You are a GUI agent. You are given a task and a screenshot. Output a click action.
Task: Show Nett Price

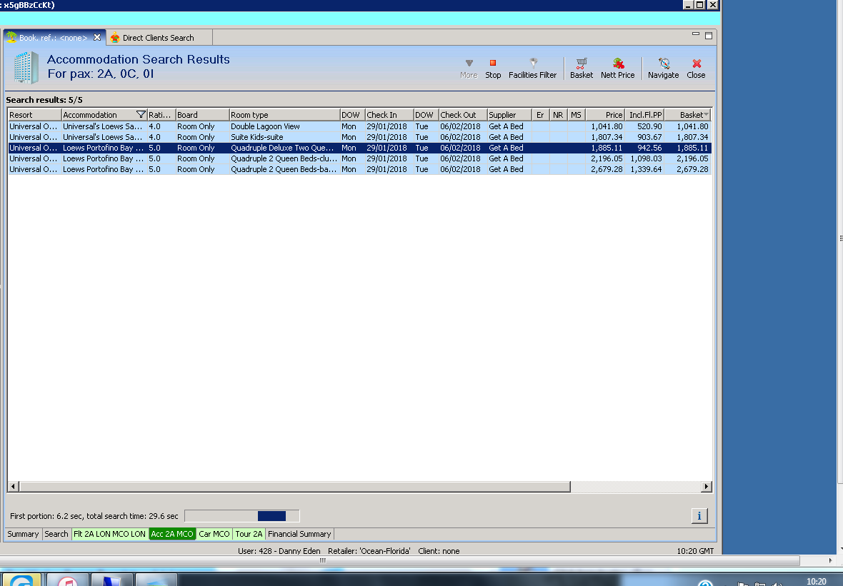click(618, 69)
